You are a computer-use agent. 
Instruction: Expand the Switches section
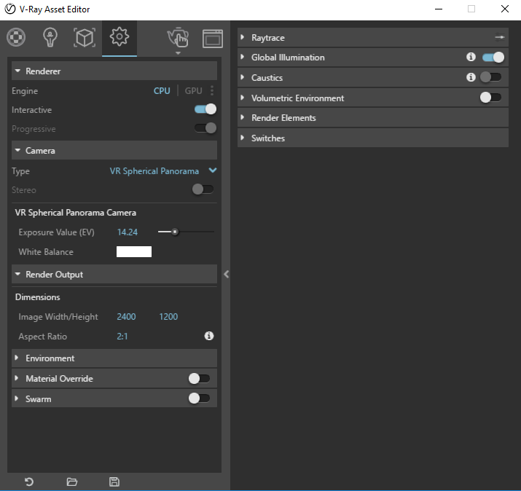373,138
